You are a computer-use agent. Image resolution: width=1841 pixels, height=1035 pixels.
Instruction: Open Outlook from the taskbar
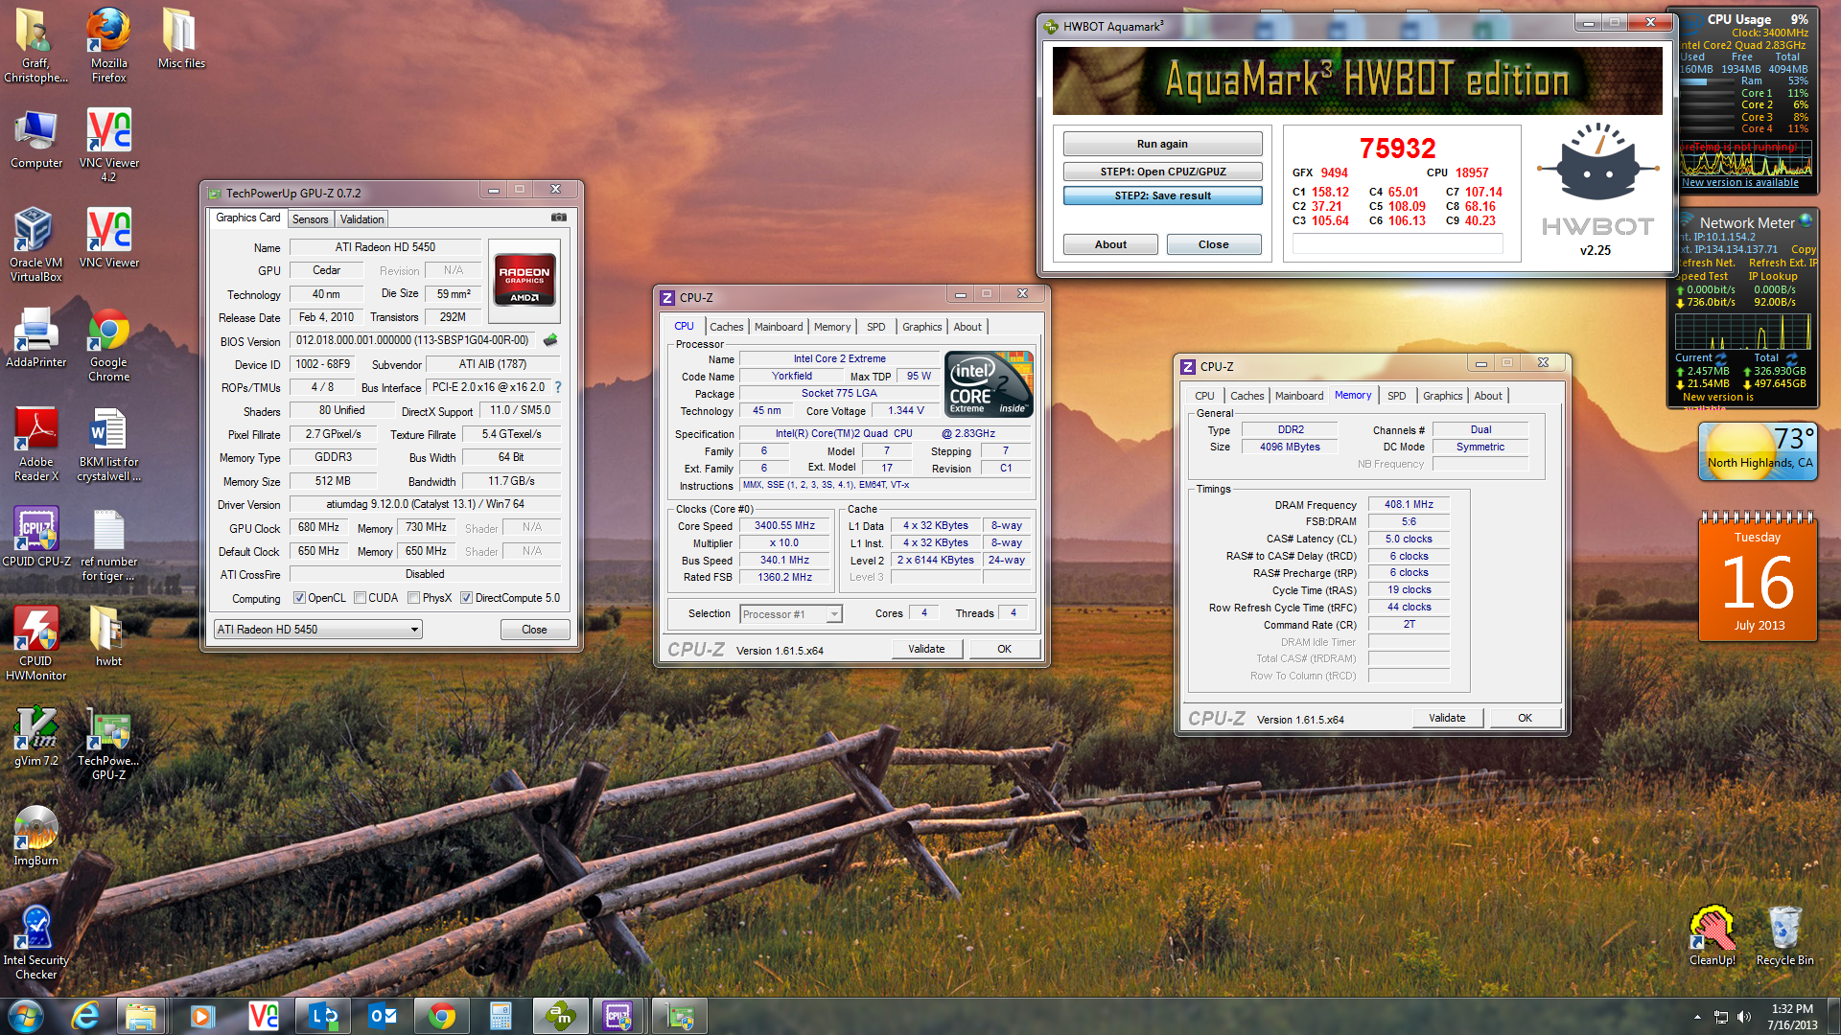[x=383, y=1016]
